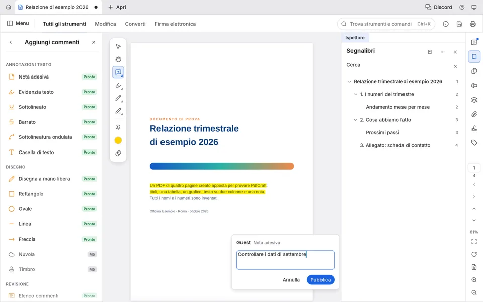
Task: Collapse the '1. I numeri del trimestre' bookmark
Action: coord(356,94)
